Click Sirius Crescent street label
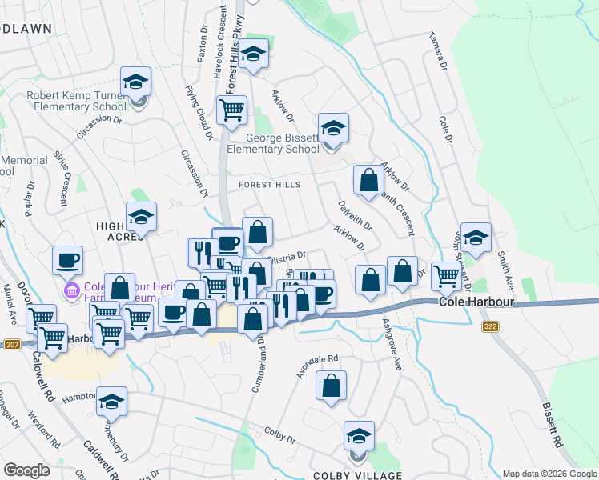 click(62, 178)
